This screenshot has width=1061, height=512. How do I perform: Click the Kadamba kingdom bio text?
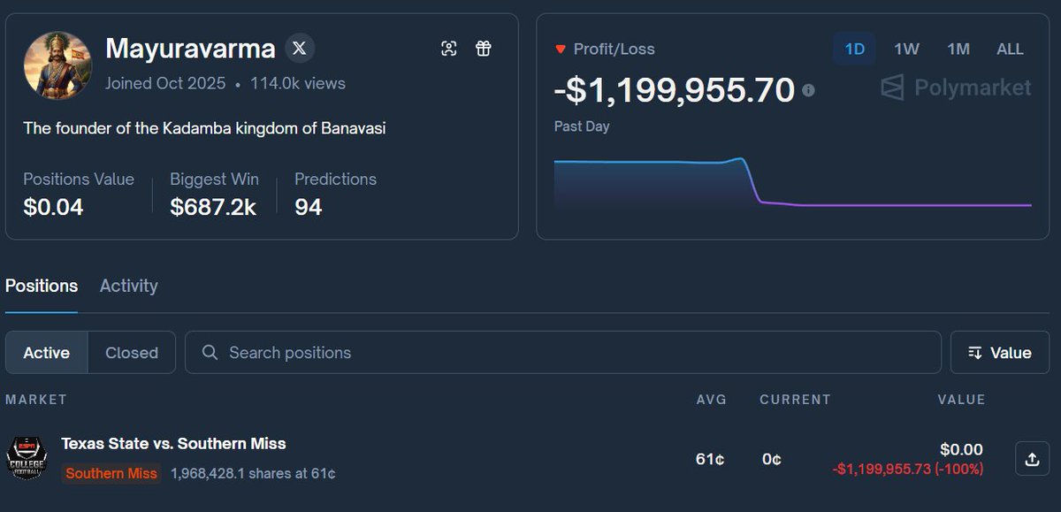pos(204,128)
